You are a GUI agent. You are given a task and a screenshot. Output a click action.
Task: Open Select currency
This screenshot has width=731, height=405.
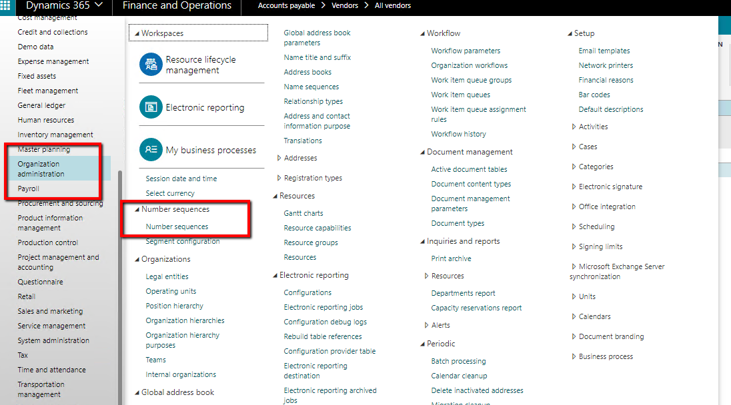click(x=170, y=193)
